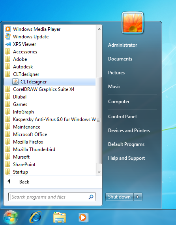Select the Startup text label
The width and height of the screenshot is (176, 225).
pos(21,172)
